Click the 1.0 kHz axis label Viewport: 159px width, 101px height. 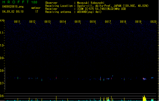(2, 45)
